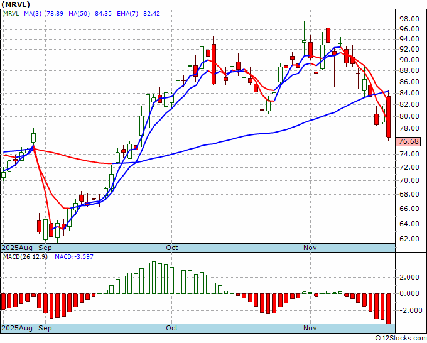Click Sep on the MACD time axis
427x343 pixels.
pos(45,328)
